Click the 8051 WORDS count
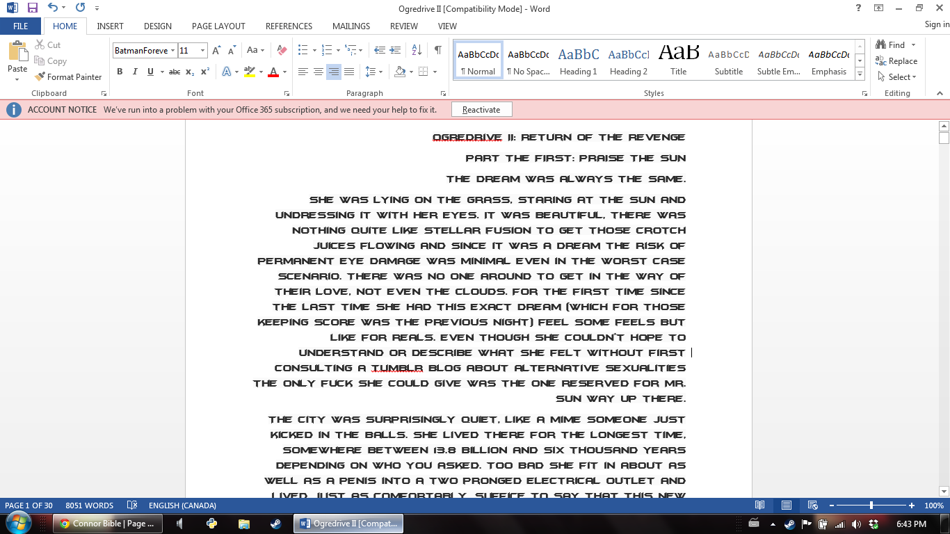Viewport: 950px width, 534px height. pyautogui.click(x=89, y=505)
